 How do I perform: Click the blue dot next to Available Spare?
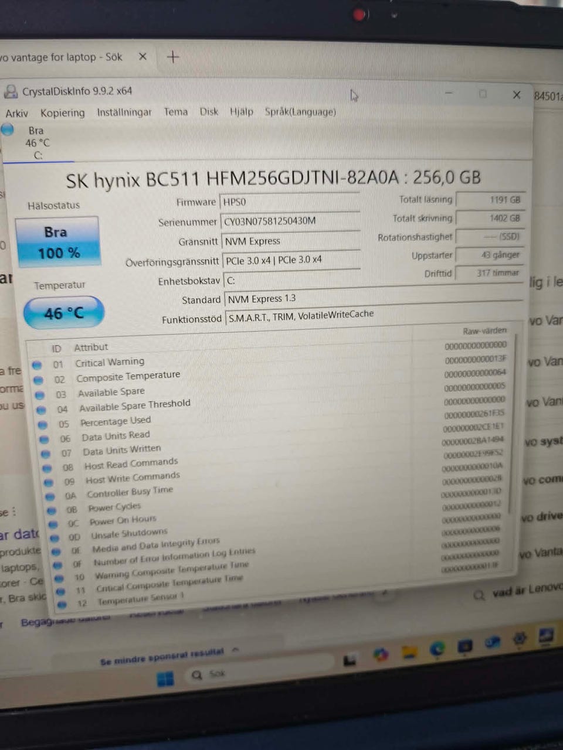[x=40, y=394]
